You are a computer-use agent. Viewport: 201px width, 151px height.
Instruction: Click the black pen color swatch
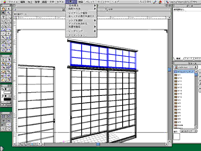(7, 99)
